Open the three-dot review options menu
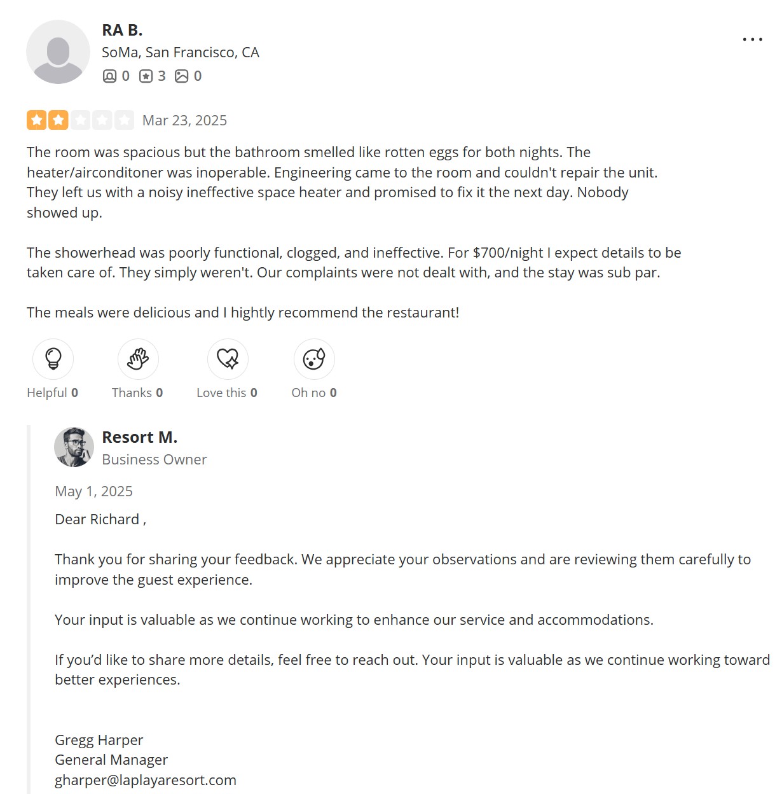This screenshot has height=794, width=782. click(x=752, y=39)
